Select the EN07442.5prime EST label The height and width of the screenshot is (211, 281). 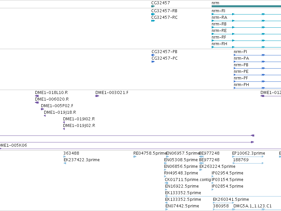pos(182,206)
